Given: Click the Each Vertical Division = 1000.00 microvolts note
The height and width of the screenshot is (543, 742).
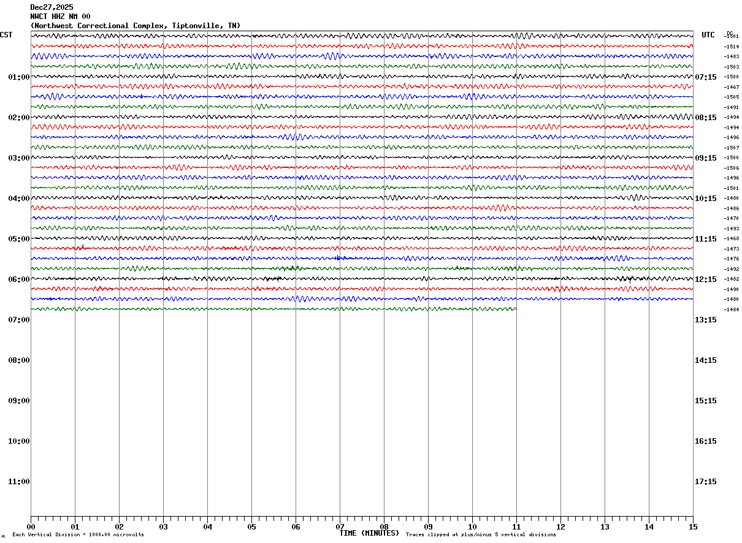Looking at the screenshot, I should point(78,535).
